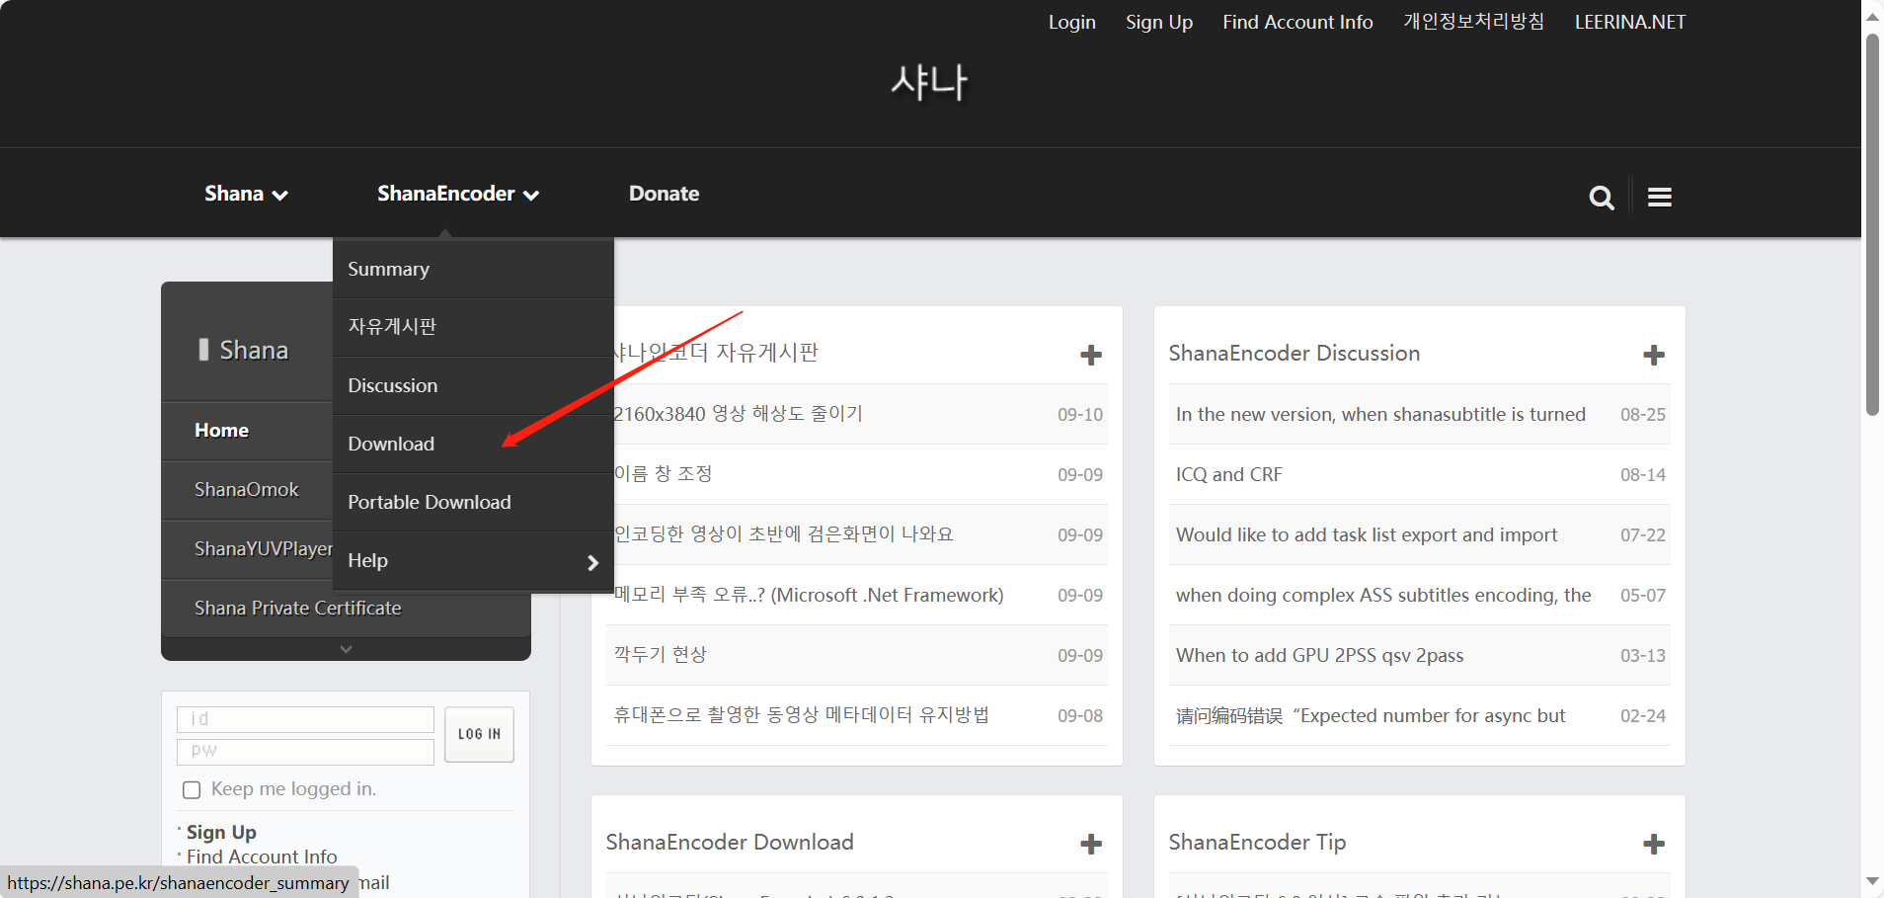The width and height of the screenshot is (1884, 898).
Task: Open the hamburger menu icon
Action: (1659, 198)
